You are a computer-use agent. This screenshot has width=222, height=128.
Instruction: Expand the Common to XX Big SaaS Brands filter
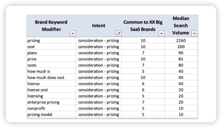pyautogui.click(x=162, y=34)
